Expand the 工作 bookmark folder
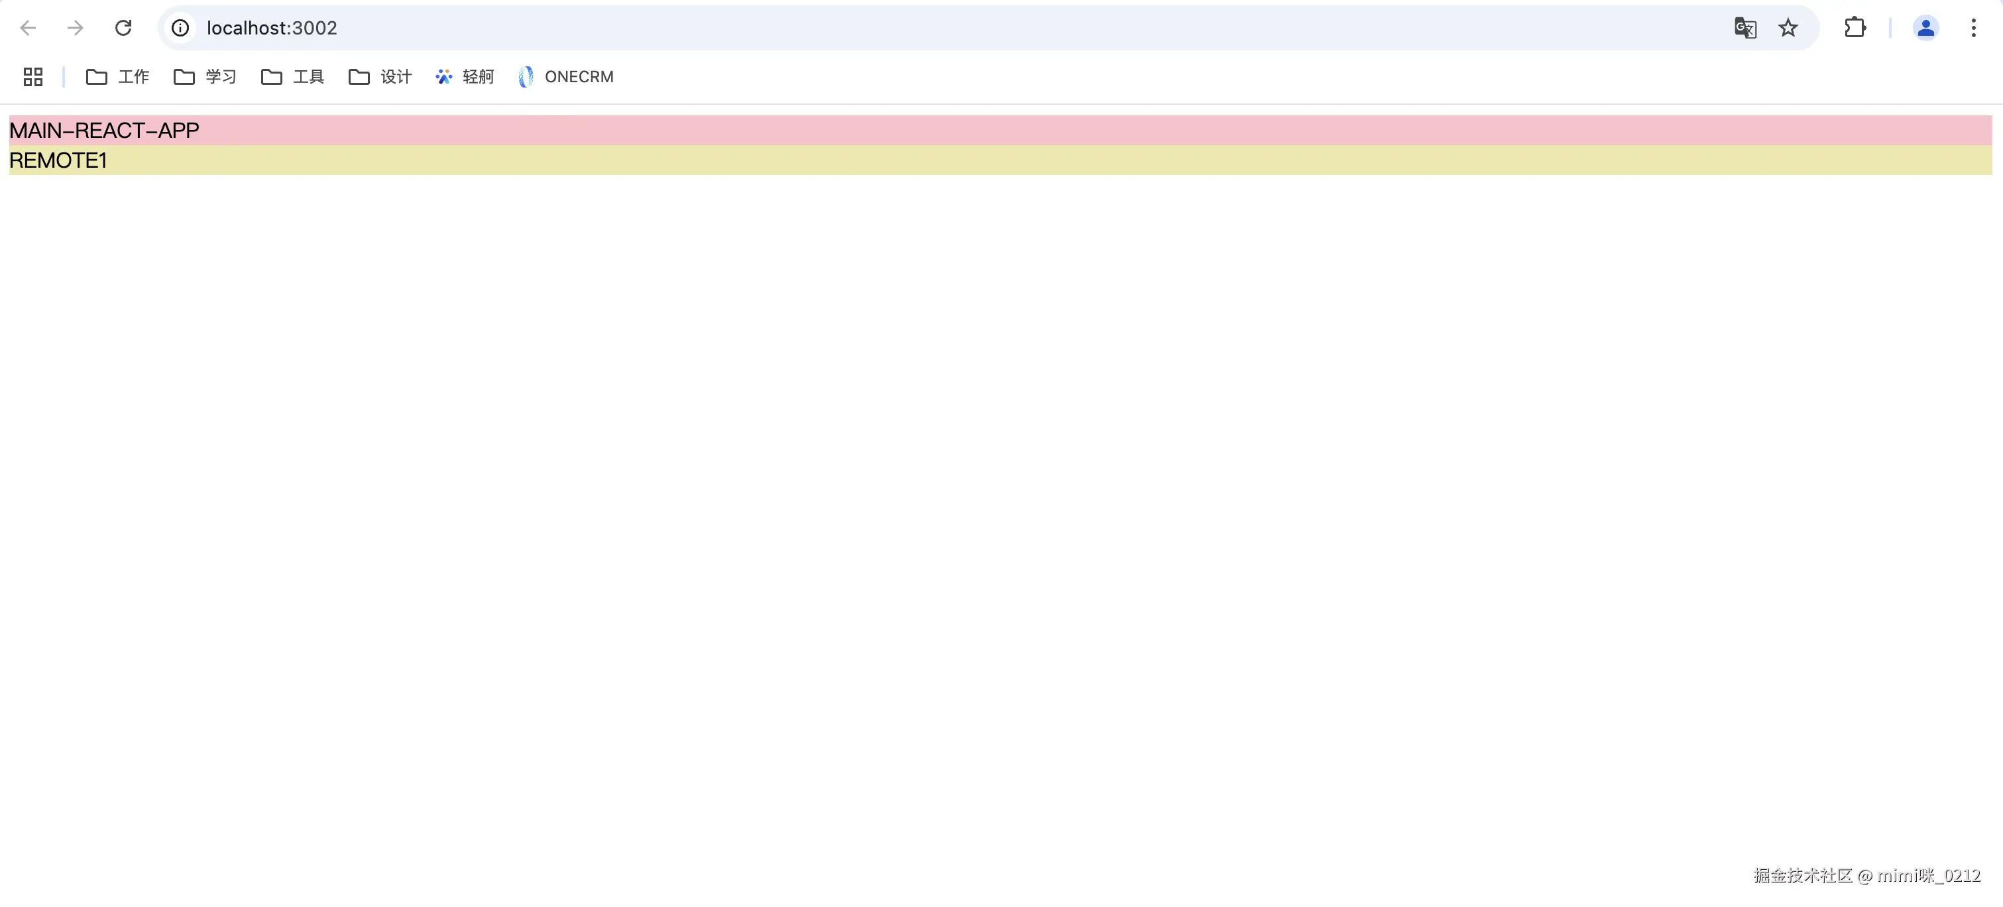The image size is (2003, 907). click(x=117, y=76)
